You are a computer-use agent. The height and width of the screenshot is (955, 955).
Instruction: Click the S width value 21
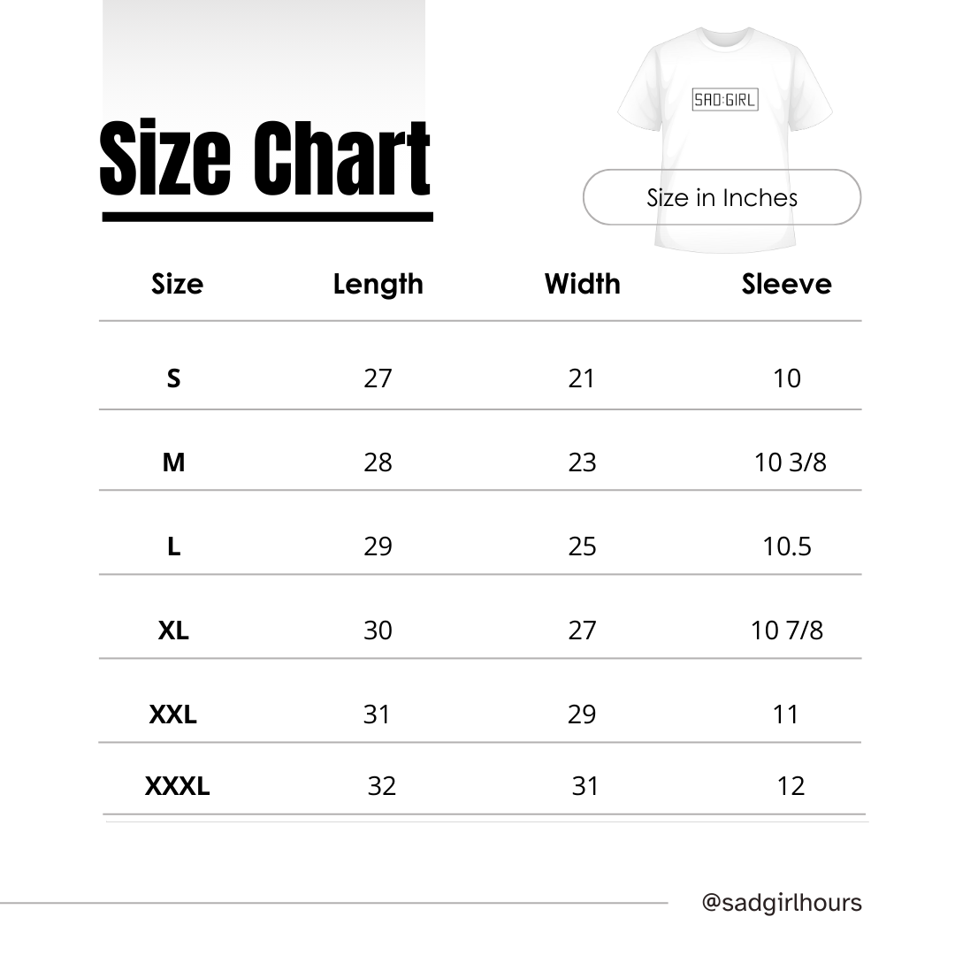pyautogui.click(x=581, y=378)
